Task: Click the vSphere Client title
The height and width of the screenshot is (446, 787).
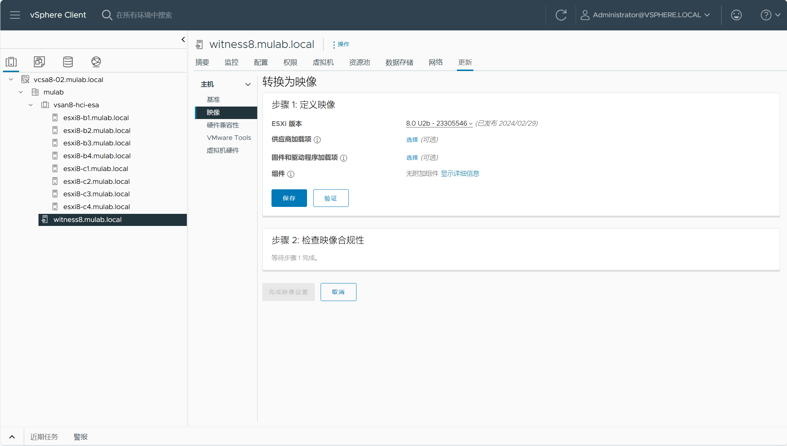Action: pos(58,15)
